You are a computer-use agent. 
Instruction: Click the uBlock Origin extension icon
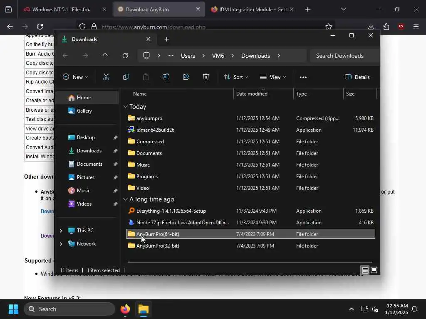[401, 27]
